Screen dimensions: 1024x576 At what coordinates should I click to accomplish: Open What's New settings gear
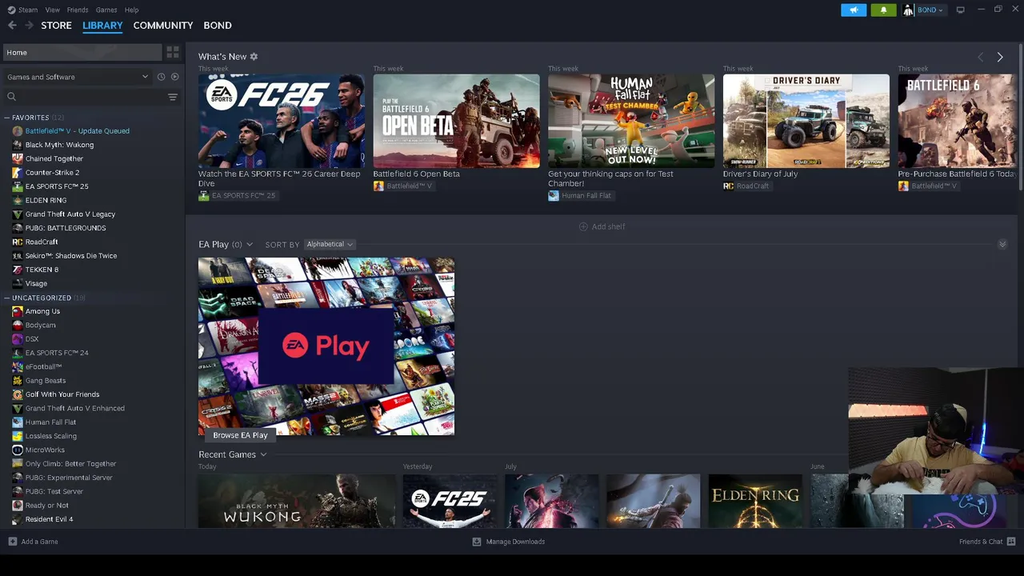pyautogui.click(x=254, y=57)
